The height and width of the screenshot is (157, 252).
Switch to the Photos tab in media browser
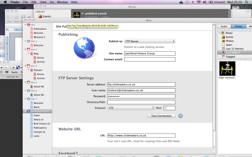238,26
